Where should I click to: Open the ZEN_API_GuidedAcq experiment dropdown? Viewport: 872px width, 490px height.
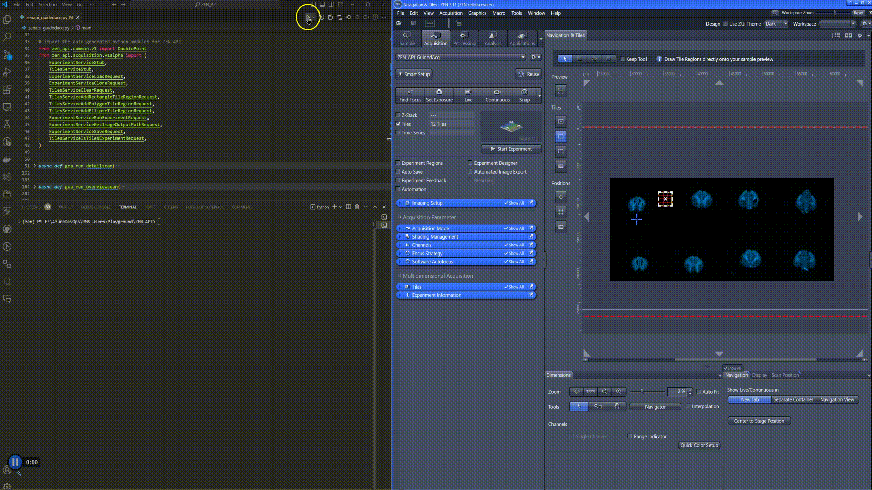(523, 57)
